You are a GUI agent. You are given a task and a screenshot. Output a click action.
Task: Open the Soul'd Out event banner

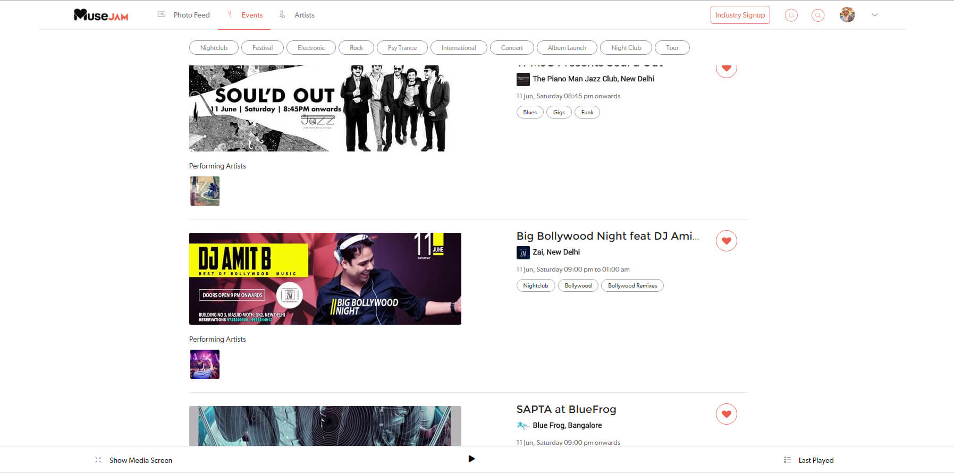325,108
